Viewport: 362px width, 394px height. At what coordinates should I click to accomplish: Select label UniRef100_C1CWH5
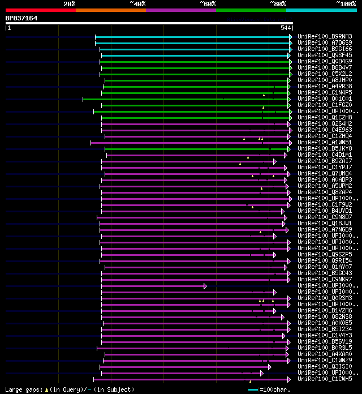tap(325, 379)
